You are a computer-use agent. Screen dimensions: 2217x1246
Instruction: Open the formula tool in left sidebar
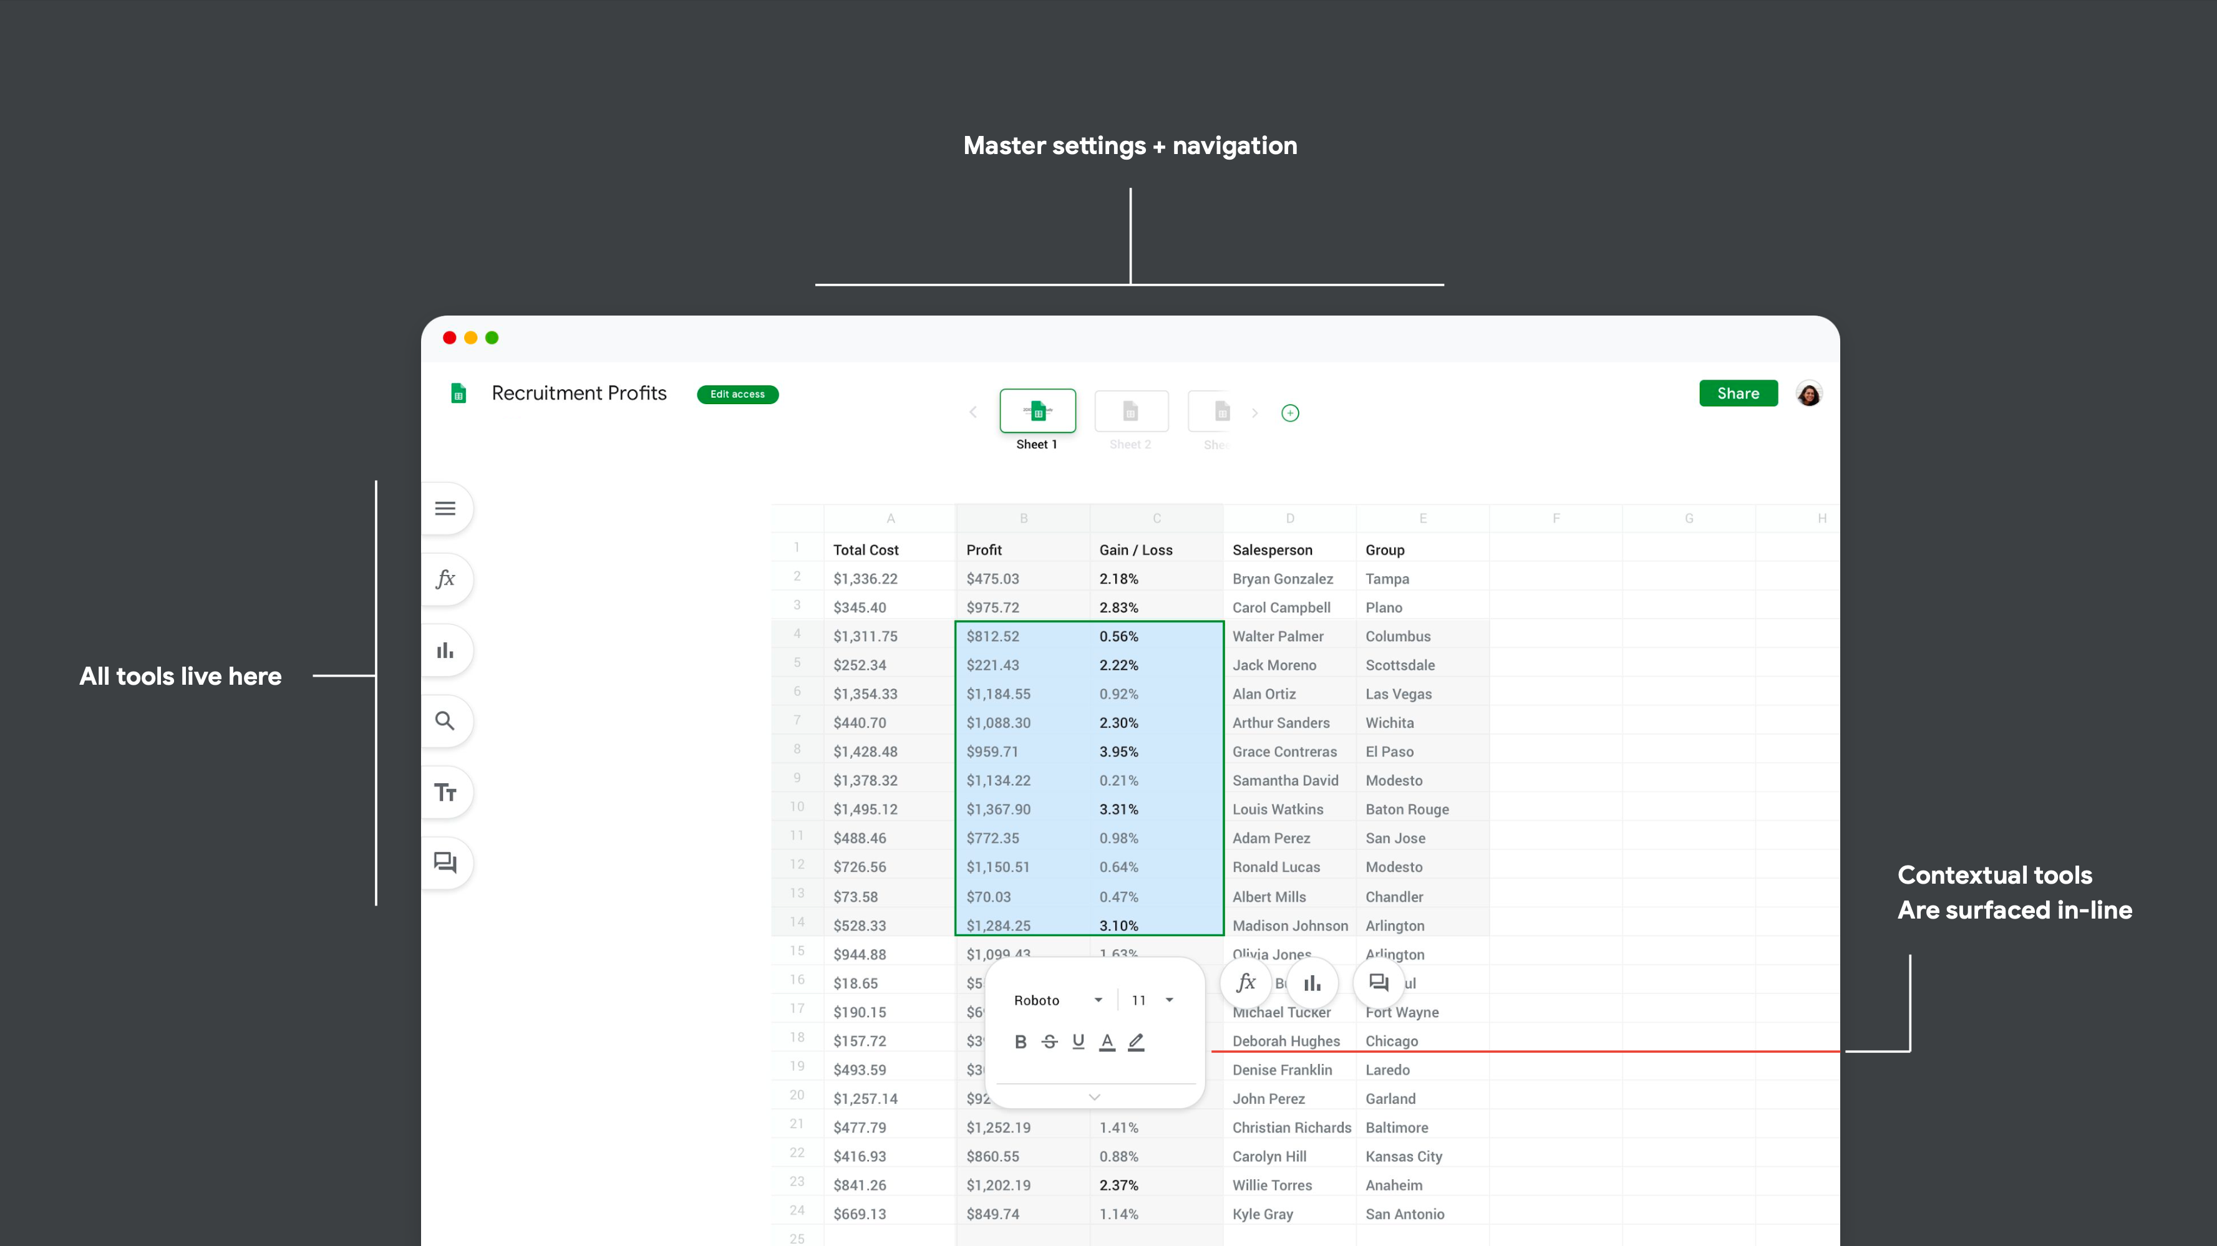(x=445, y=579)
